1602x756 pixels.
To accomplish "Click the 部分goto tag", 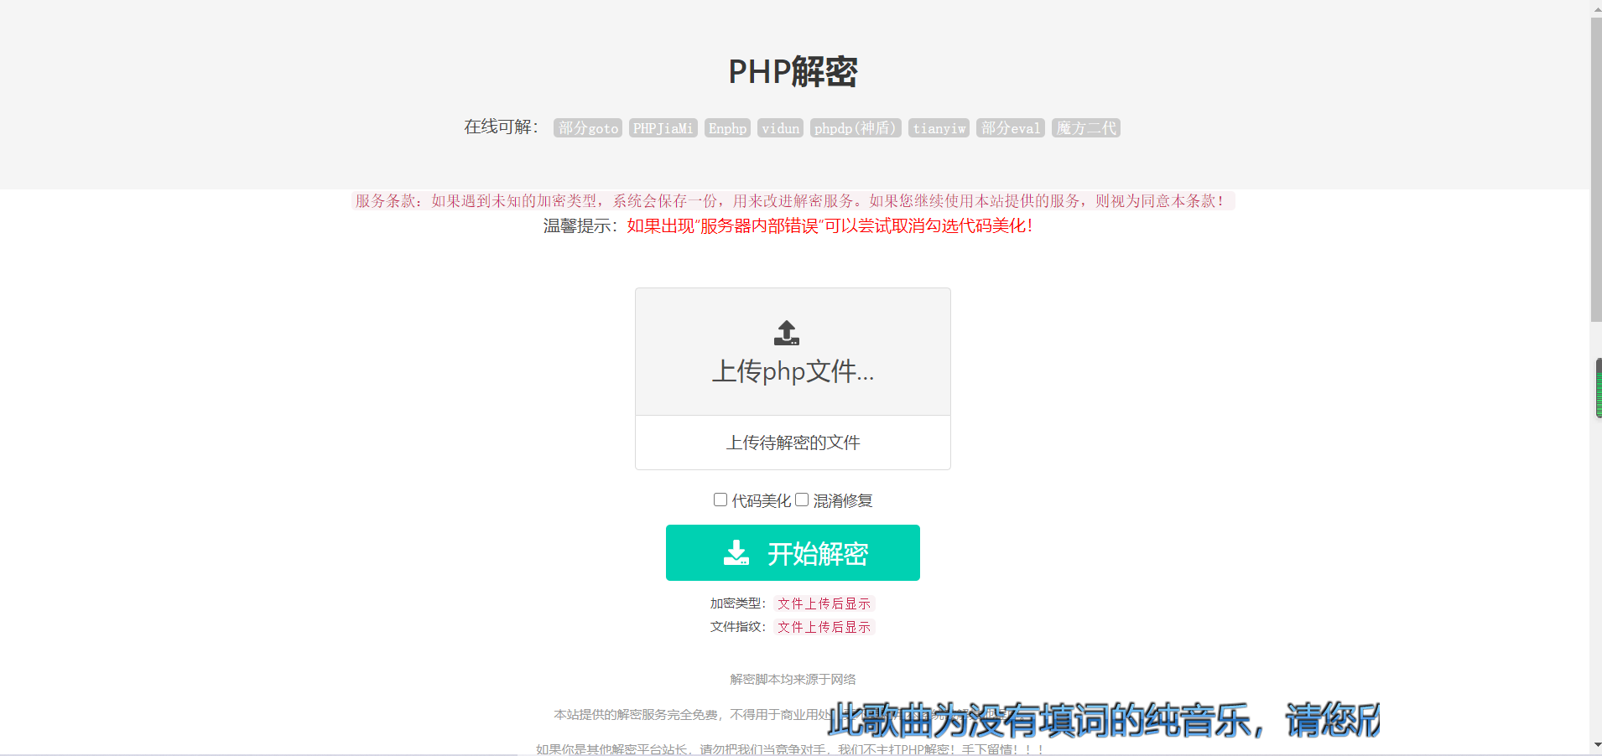I will pyautogui.click(x=588, y=128).
